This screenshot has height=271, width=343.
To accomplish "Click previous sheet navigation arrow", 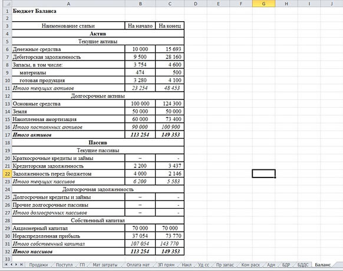I will (x=11, y=265).
